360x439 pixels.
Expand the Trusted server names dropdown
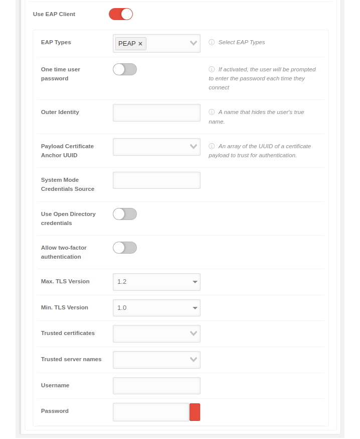click(x=156, y=360)
